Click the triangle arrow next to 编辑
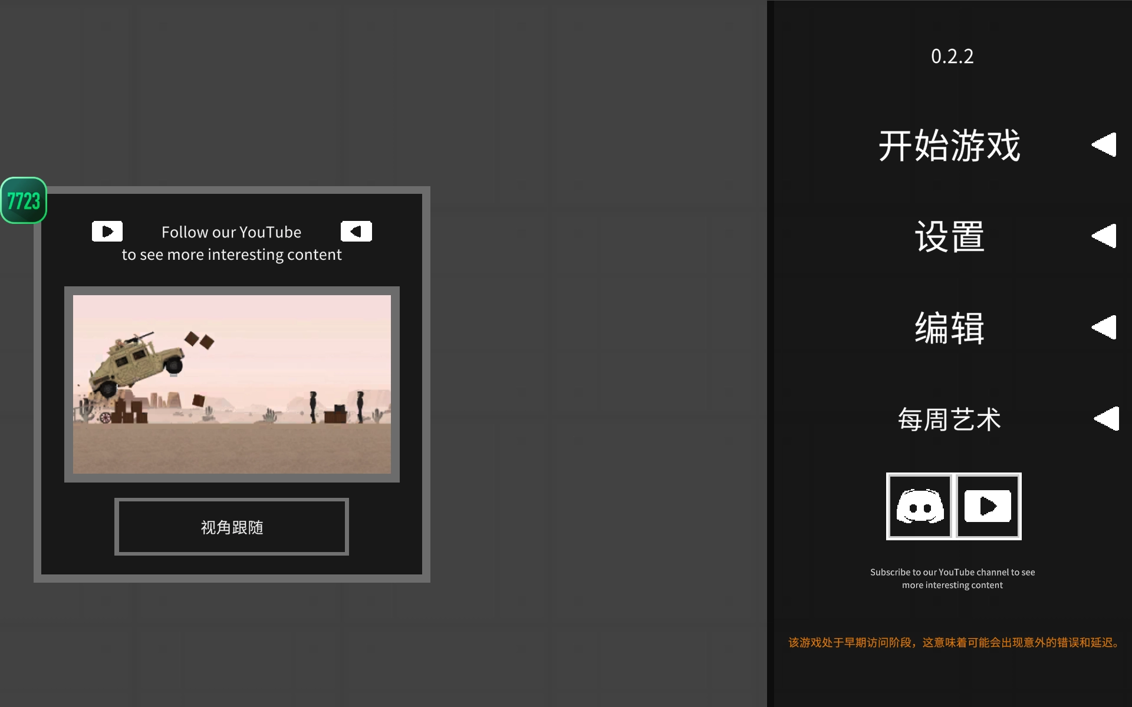1132x707 pixels. (x=1104, y=327)
